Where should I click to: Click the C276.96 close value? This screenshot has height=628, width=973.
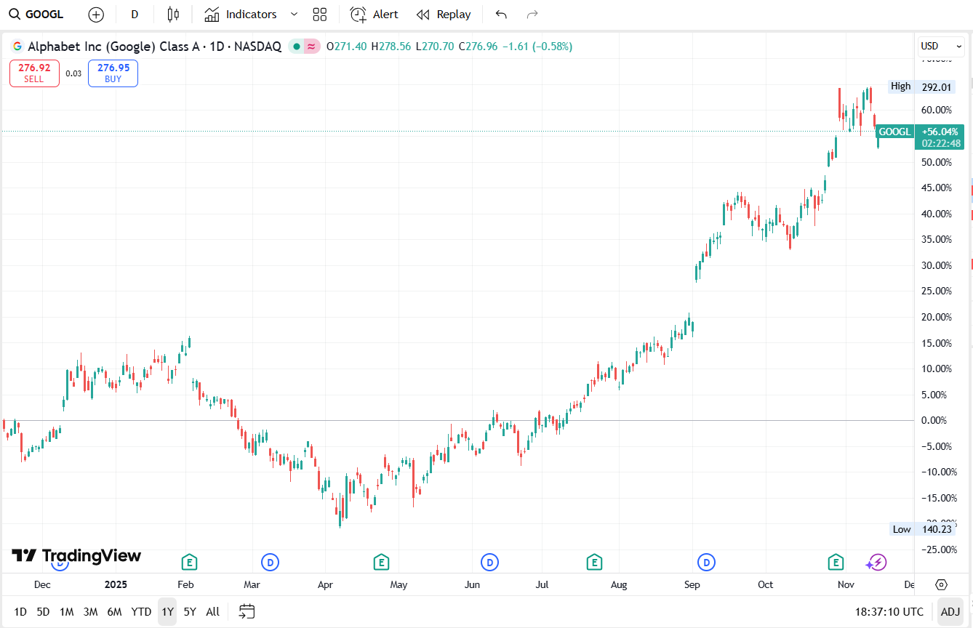pyautogui.click(x=478, y=47)
